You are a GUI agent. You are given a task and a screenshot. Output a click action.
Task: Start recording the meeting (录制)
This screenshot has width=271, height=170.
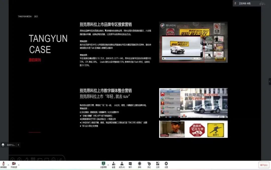tap(140, 165)
